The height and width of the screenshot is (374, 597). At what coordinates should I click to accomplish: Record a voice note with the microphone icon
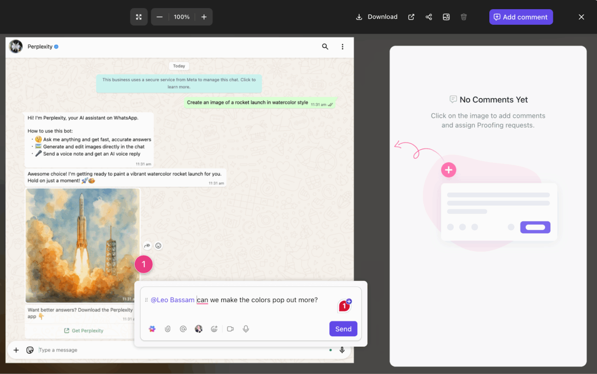[246, 329]
